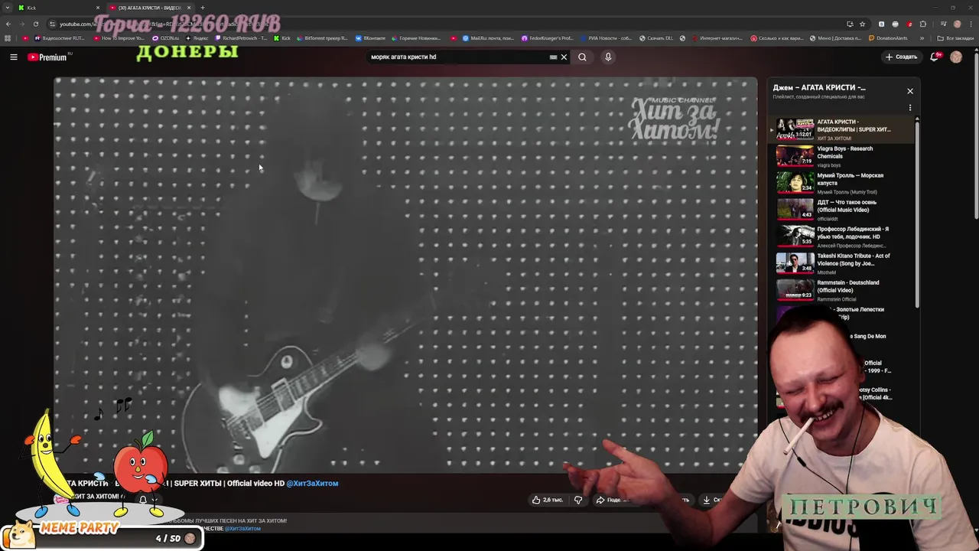Open the ВКонтакте bookmark
979x551 pixels.
(x=370, y=38)
